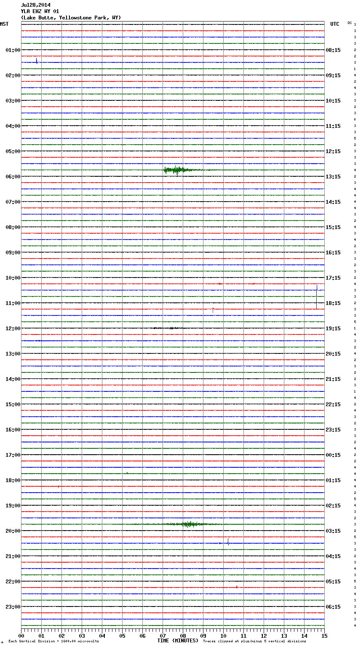This screenshot has height=647, width=358.
Task: Click minute axis tick label 14
Action: click(x=304, y=636)
